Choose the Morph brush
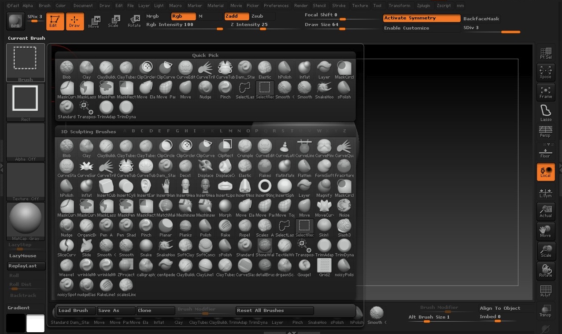This screenshot has height=334, width=562. (225, 208)
